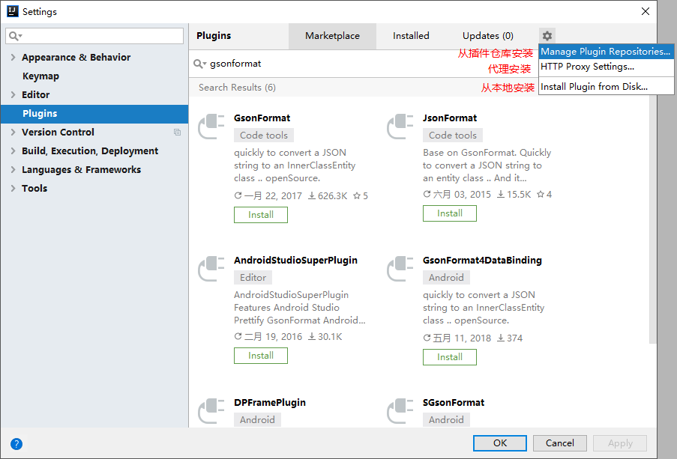Install the GsonFormat plugin
Image resolution: width=677 pixels, height=459 pixels.
tap(260, 215)
